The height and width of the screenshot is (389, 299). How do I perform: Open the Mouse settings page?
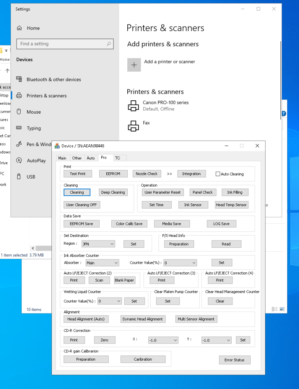[x=33, y=112]
